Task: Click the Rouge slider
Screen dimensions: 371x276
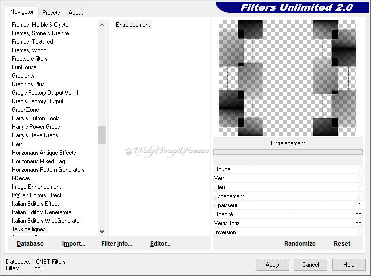Action: [x=288, y=169]
